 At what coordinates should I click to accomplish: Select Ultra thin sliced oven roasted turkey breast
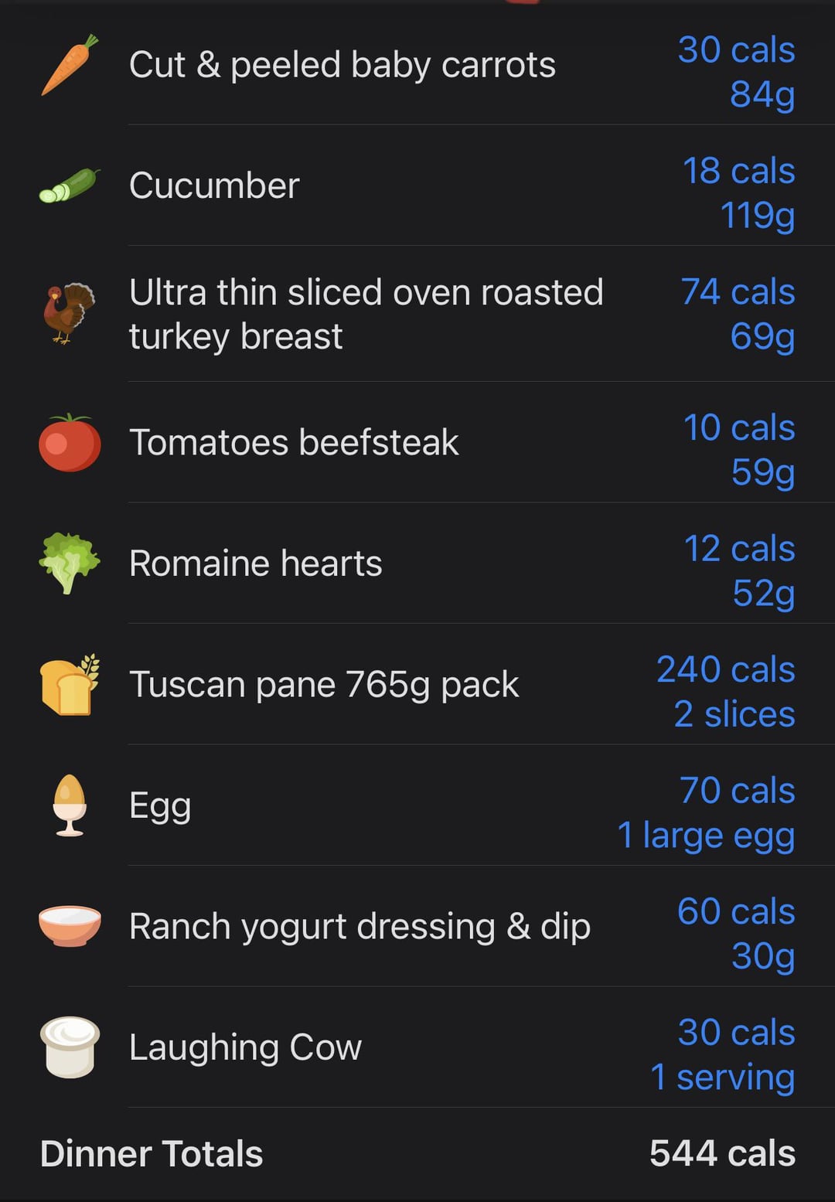[x=366, y=314]
